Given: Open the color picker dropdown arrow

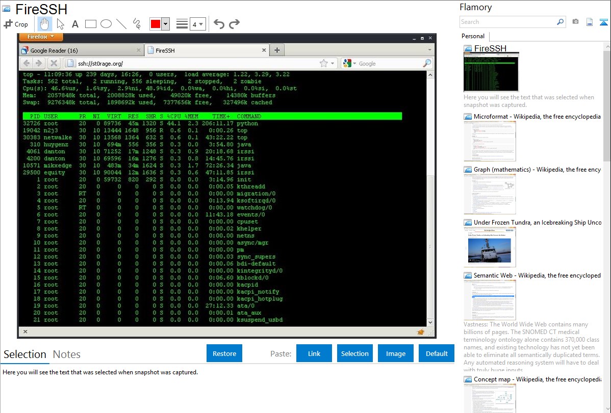Looking at the screenshot, I should point(166,24).
